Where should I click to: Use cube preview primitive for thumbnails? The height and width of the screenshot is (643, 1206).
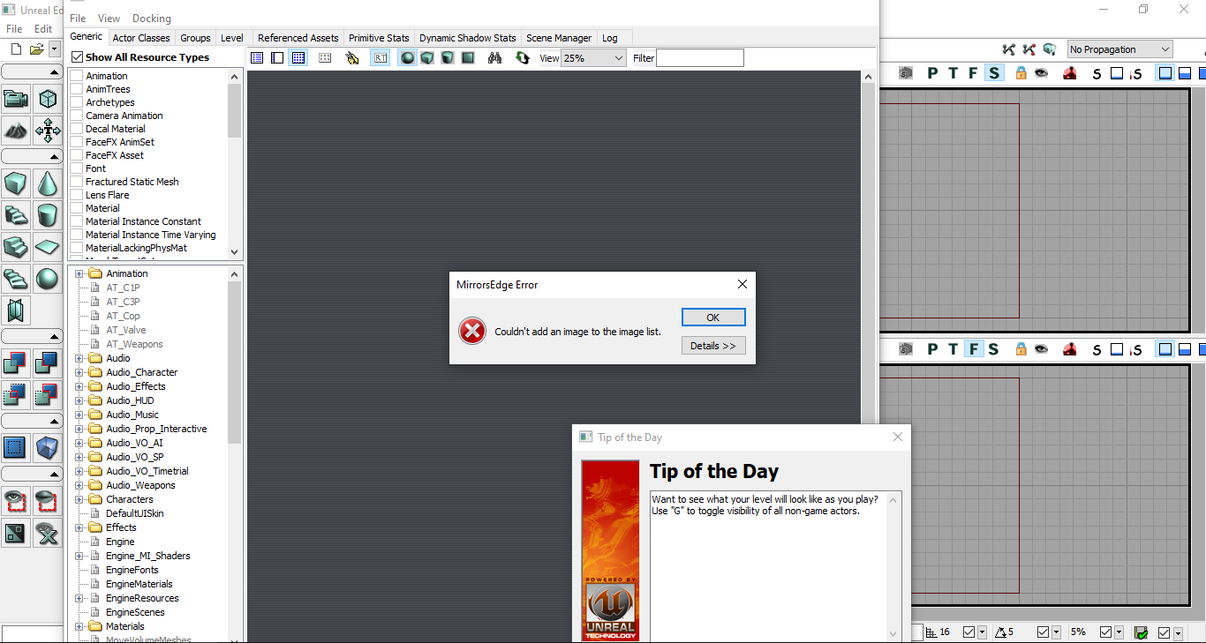[427, 58]
